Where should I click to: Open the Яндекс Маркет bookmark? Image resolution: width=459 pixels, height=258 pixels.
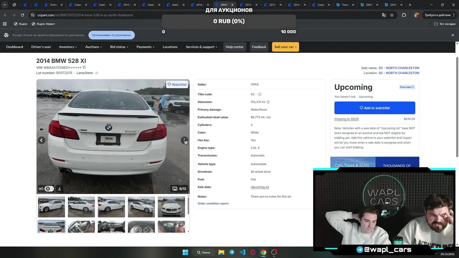[x=43, y=24]
